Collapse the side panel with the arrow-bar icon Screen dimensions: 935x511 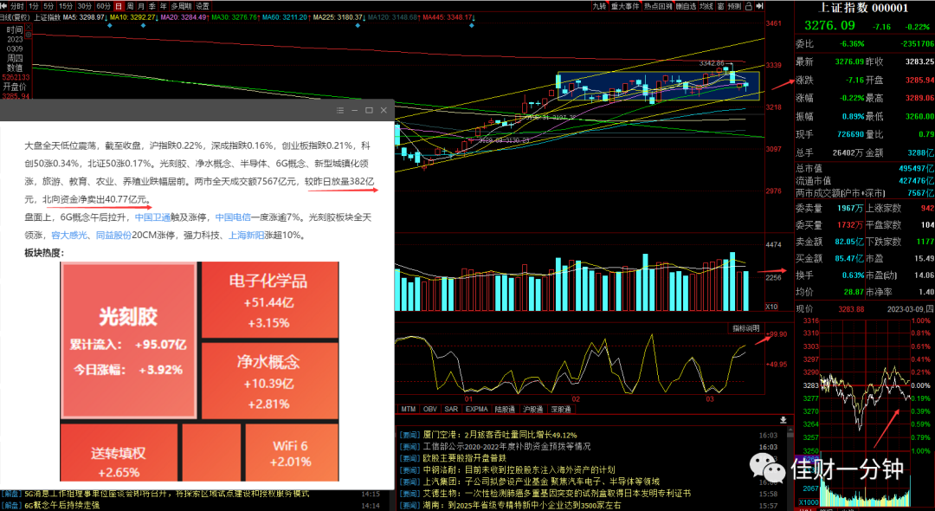pyautogui.click(x=760, y=6)
